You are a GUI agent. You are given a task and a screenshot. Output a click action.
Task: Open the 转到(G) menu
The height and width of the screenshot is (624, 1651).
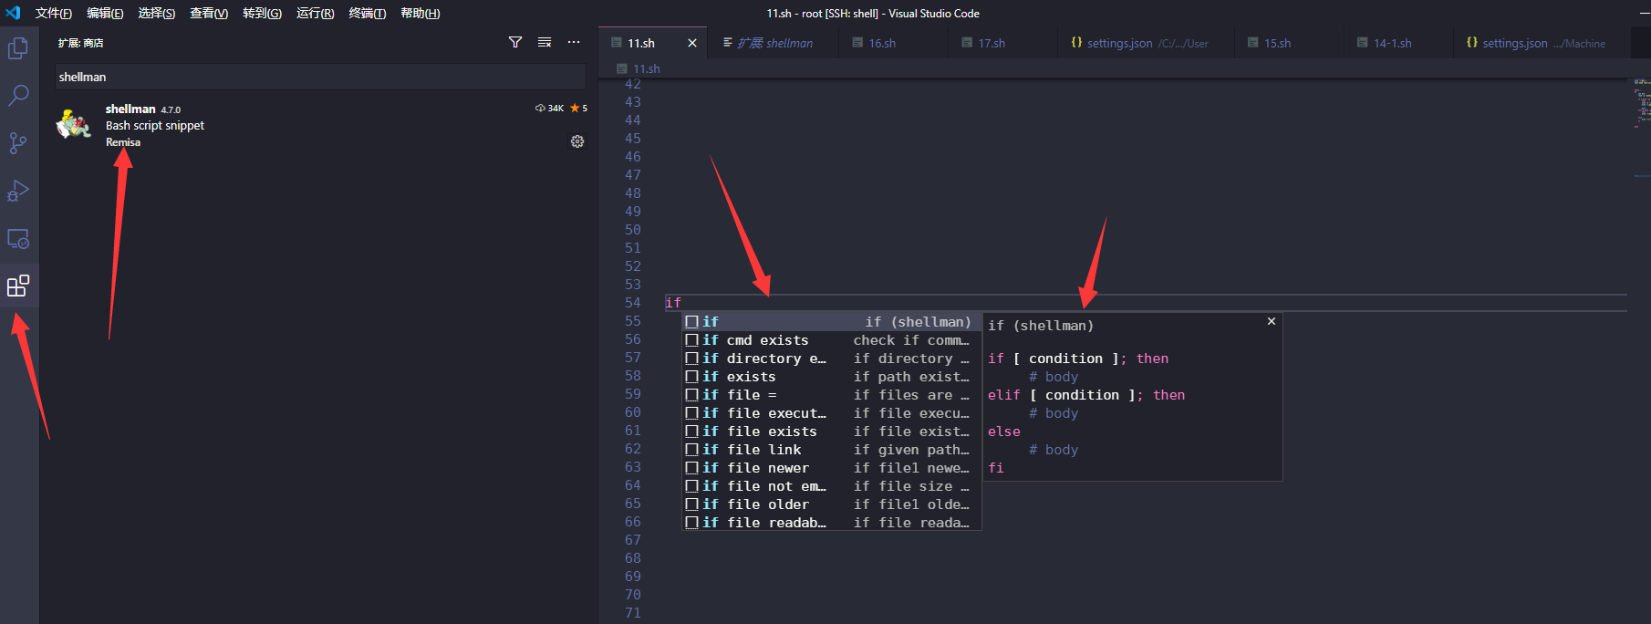262,13
